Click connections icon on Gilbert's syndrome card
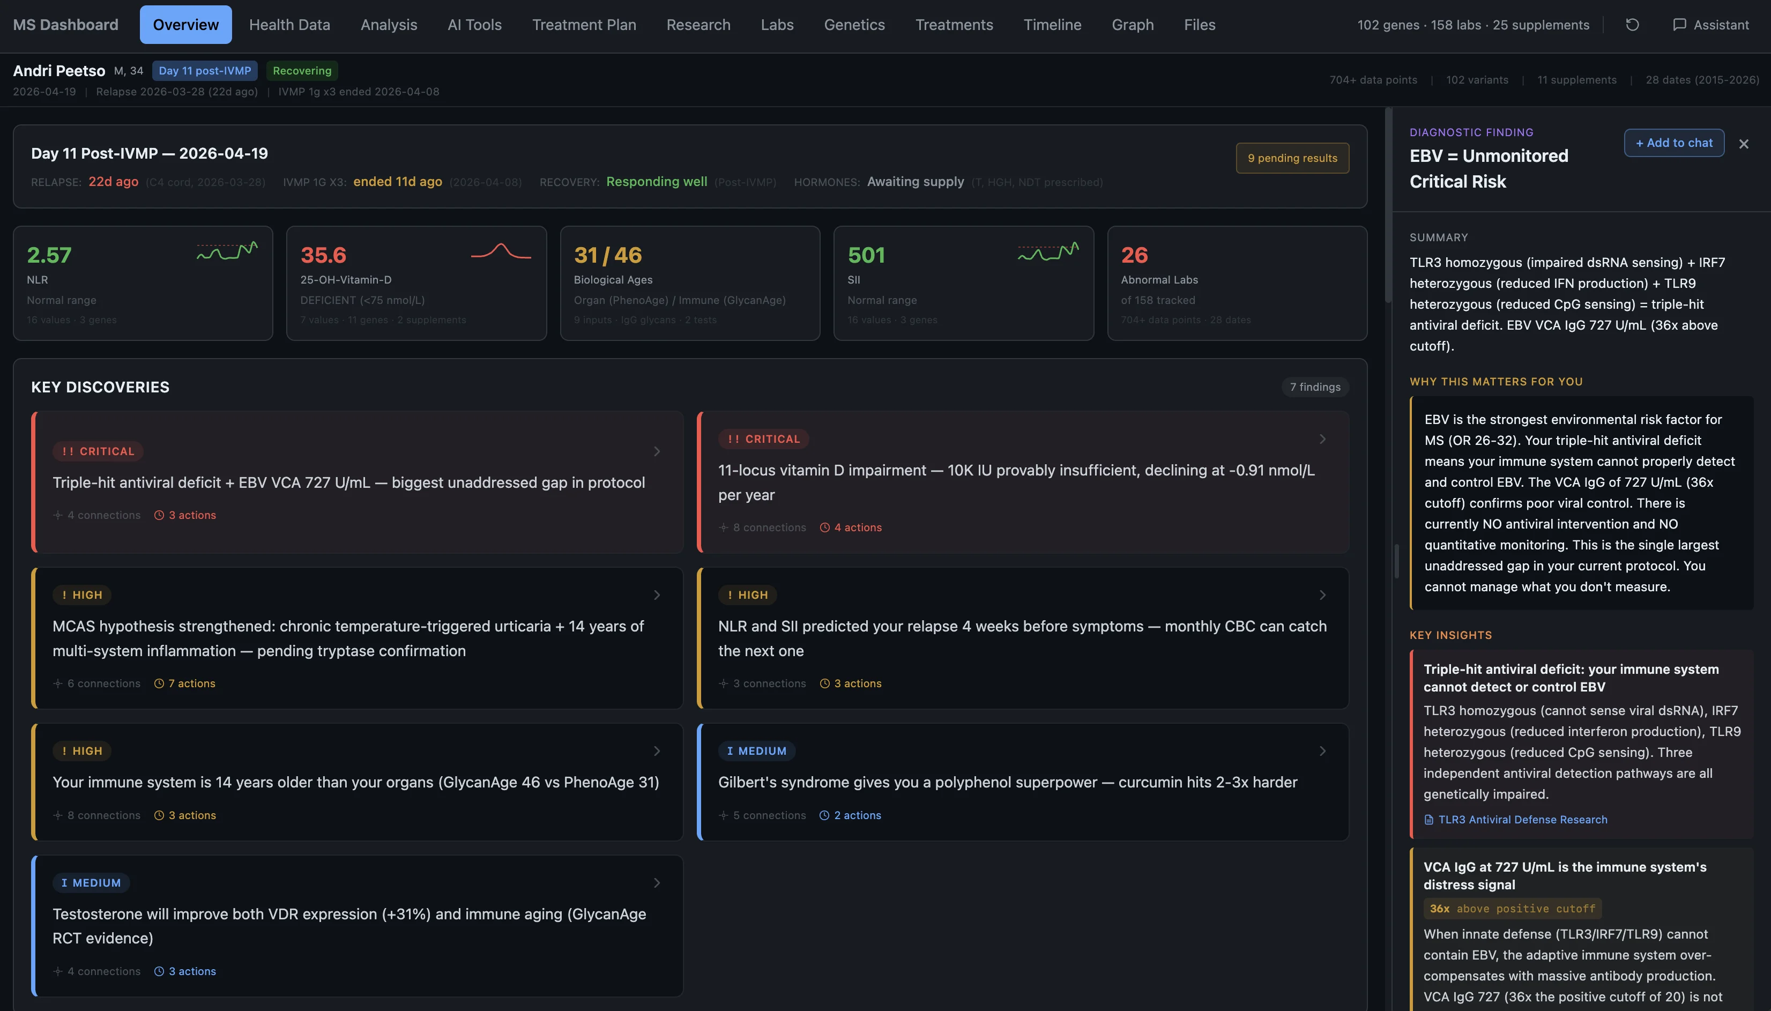The height and width of the screenshot is (1011, 1771). (x=724, y=816)
